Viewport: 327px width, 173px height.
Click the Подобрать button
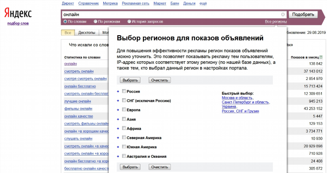[303, 14]
